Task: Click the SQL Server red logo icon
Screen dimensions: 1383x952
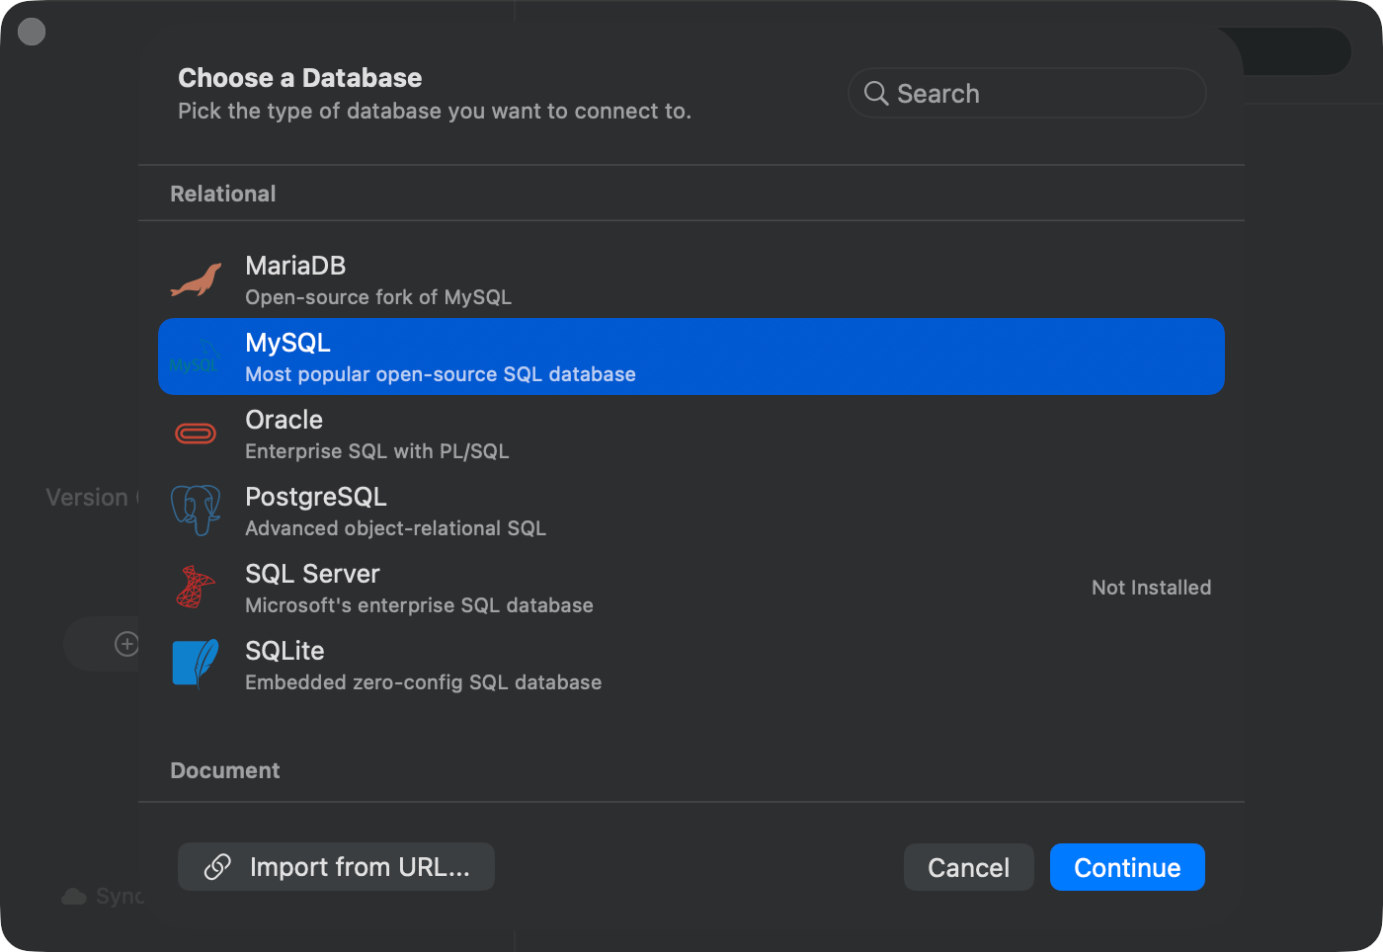Action: click(196, 587)
